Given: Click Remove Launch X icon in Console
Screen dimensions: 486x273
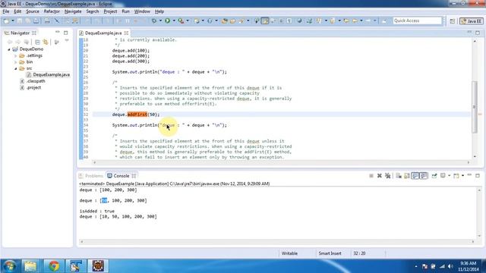Looking at the screenshot, I should click(x=380, y=176).
